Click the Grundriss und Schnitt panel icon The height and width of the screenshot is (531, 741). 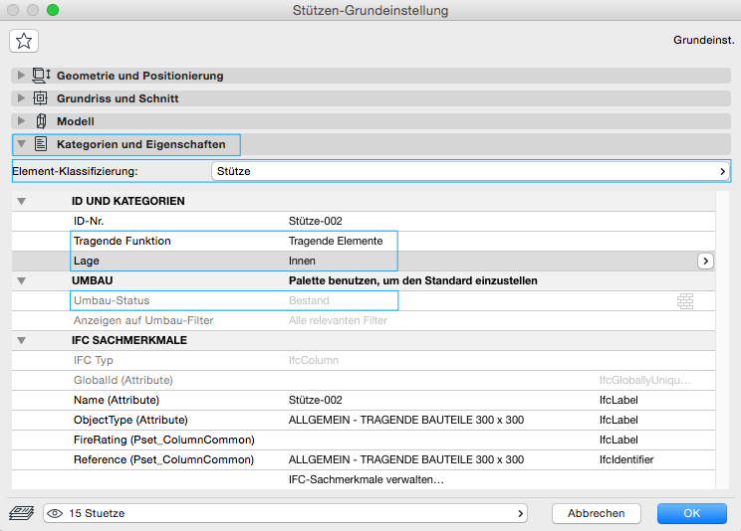(x=41, y=98)
